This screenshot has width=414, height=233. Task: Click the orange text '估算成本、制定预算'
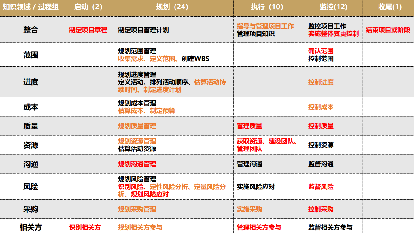(x=146, y=111)
